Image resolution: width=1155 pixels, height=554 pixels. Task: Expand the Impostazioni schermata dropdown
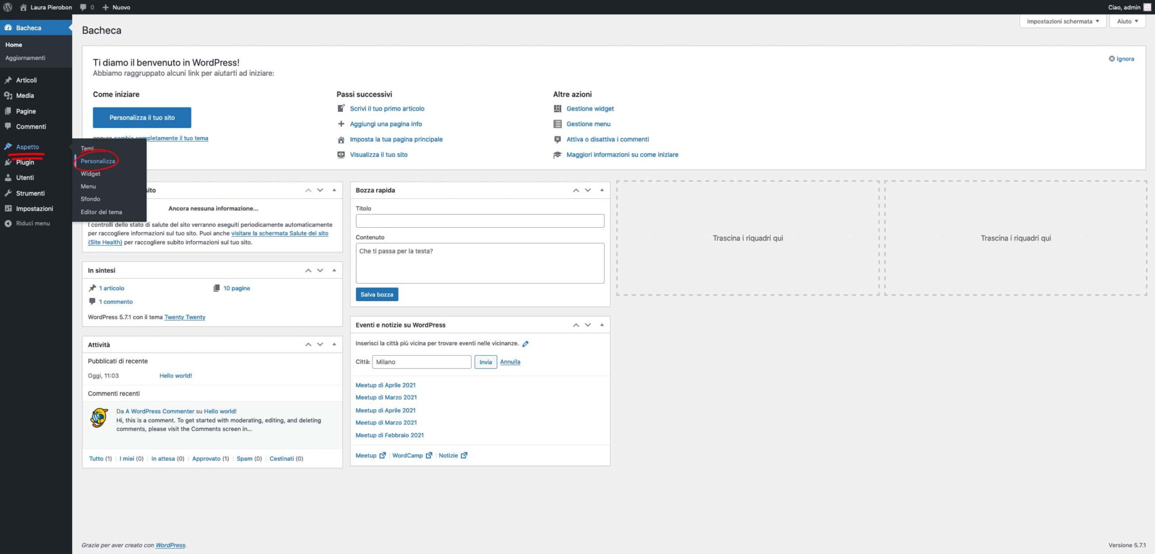(1062, 21)
